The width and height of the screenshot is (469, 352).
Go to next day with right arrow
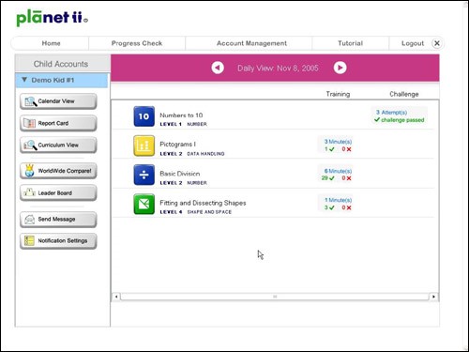click(x=340, y=68)
